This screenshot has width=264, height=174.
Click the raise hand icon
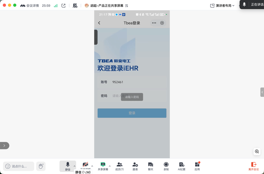41,166
